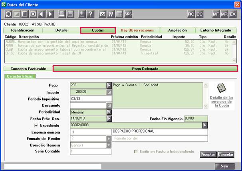242x171 pixels.
Task: Click the Aceptar button
Action: (x=208, y=155)
